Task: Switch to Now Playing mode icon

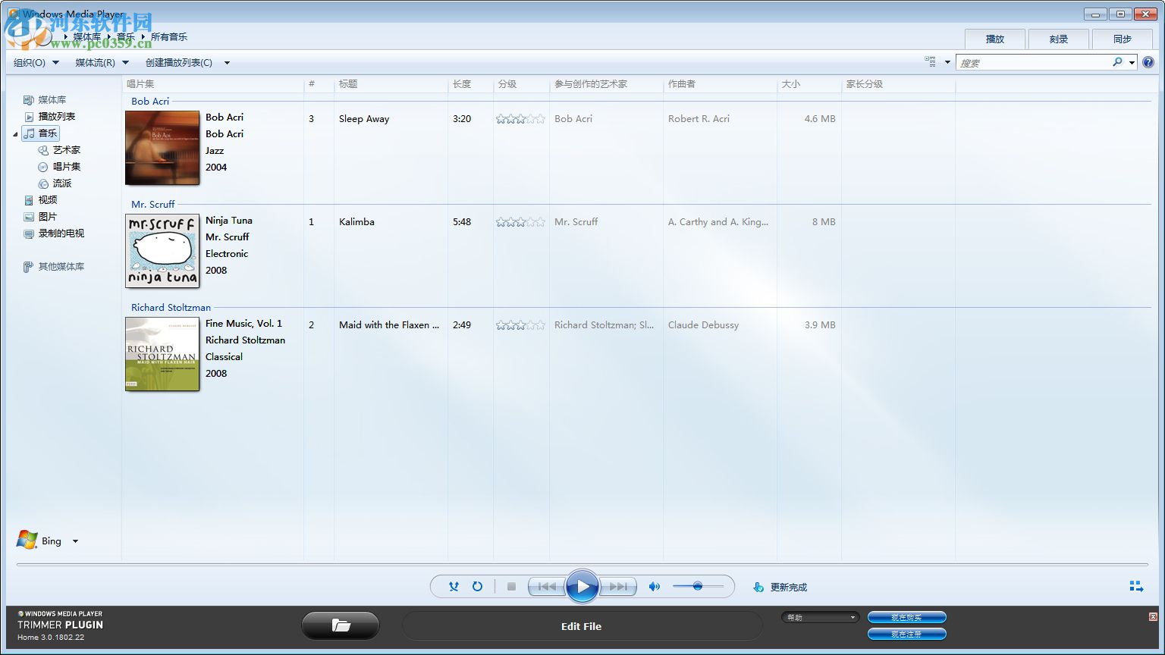Action: click(x=1136, y=586)
